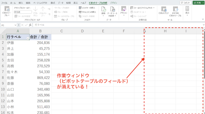The width and height of the screenshot is (205, 114).
Task: Click the Select All corner triangle
Action: pyautogui.click(x=3, y=31)
